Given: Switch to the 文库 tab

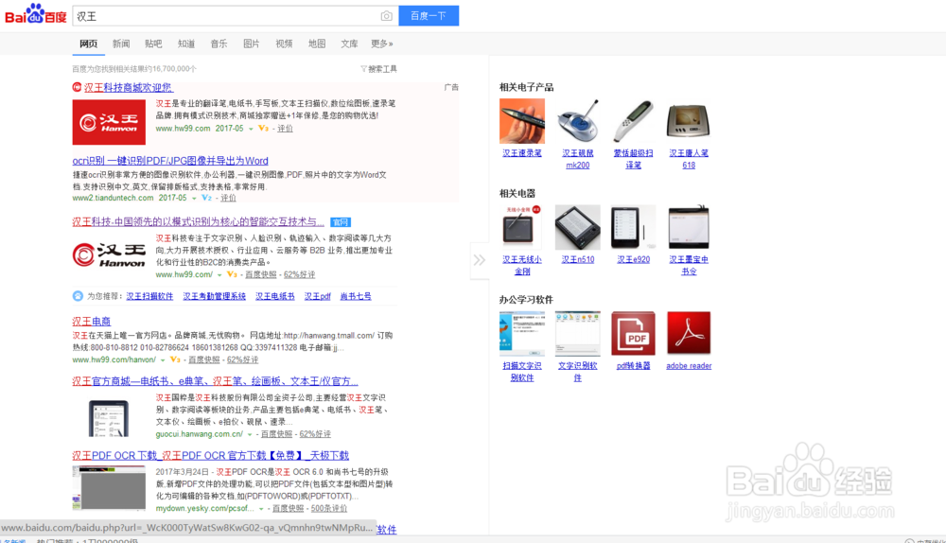Looking at the screenshot, I should tap(349, 44).
